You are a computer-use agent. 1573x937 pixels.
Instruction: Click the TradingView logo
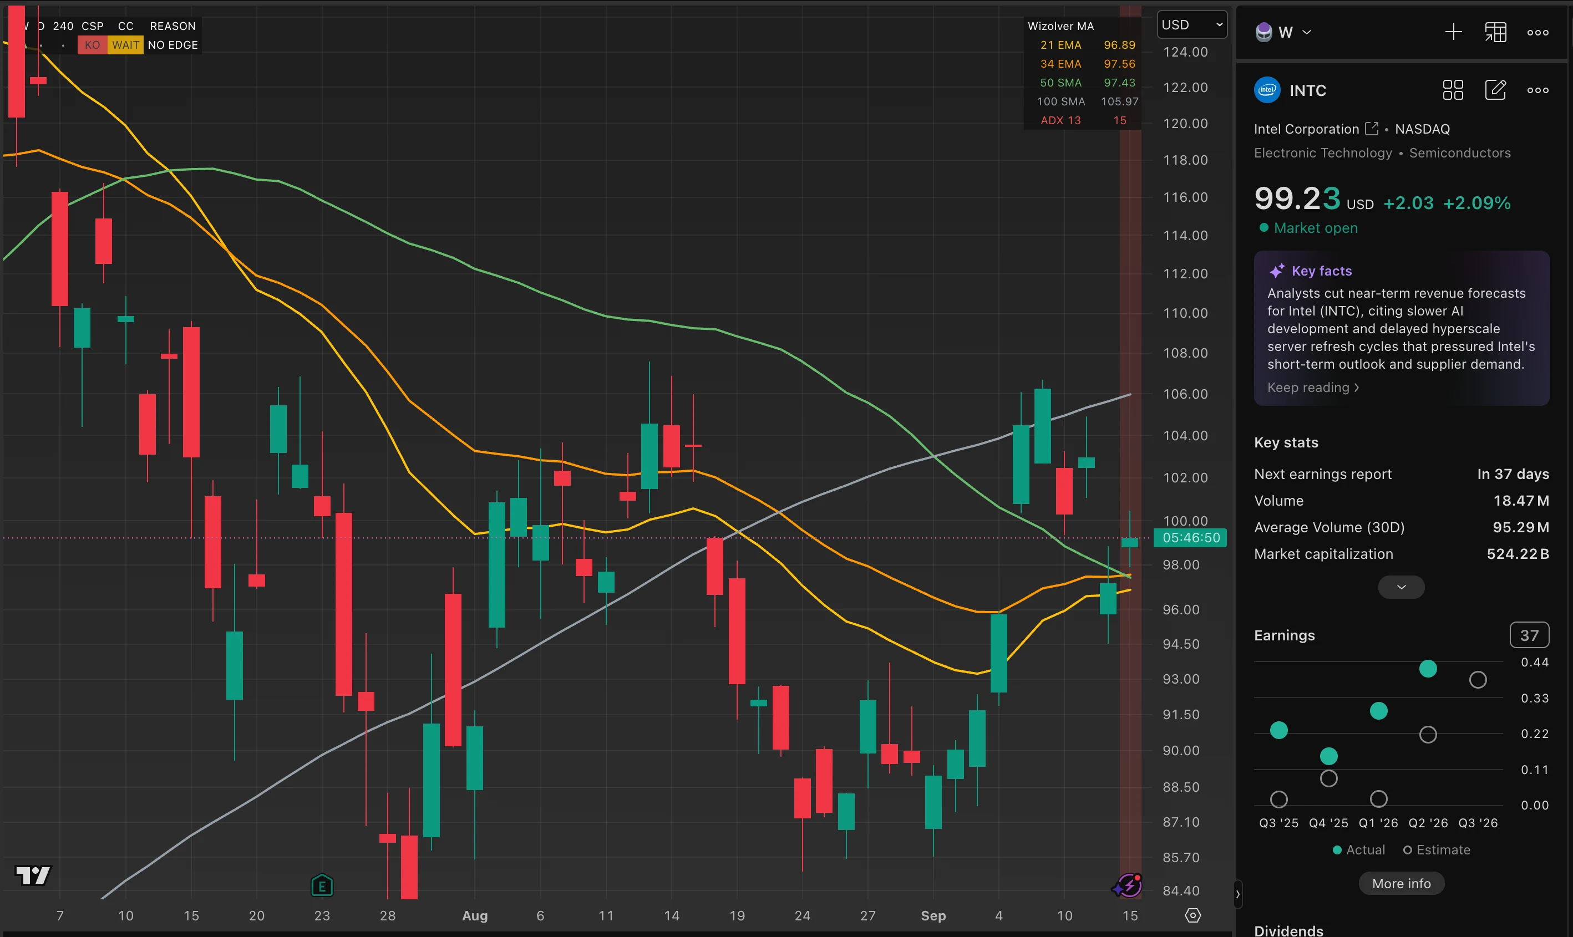click(33, 875)
